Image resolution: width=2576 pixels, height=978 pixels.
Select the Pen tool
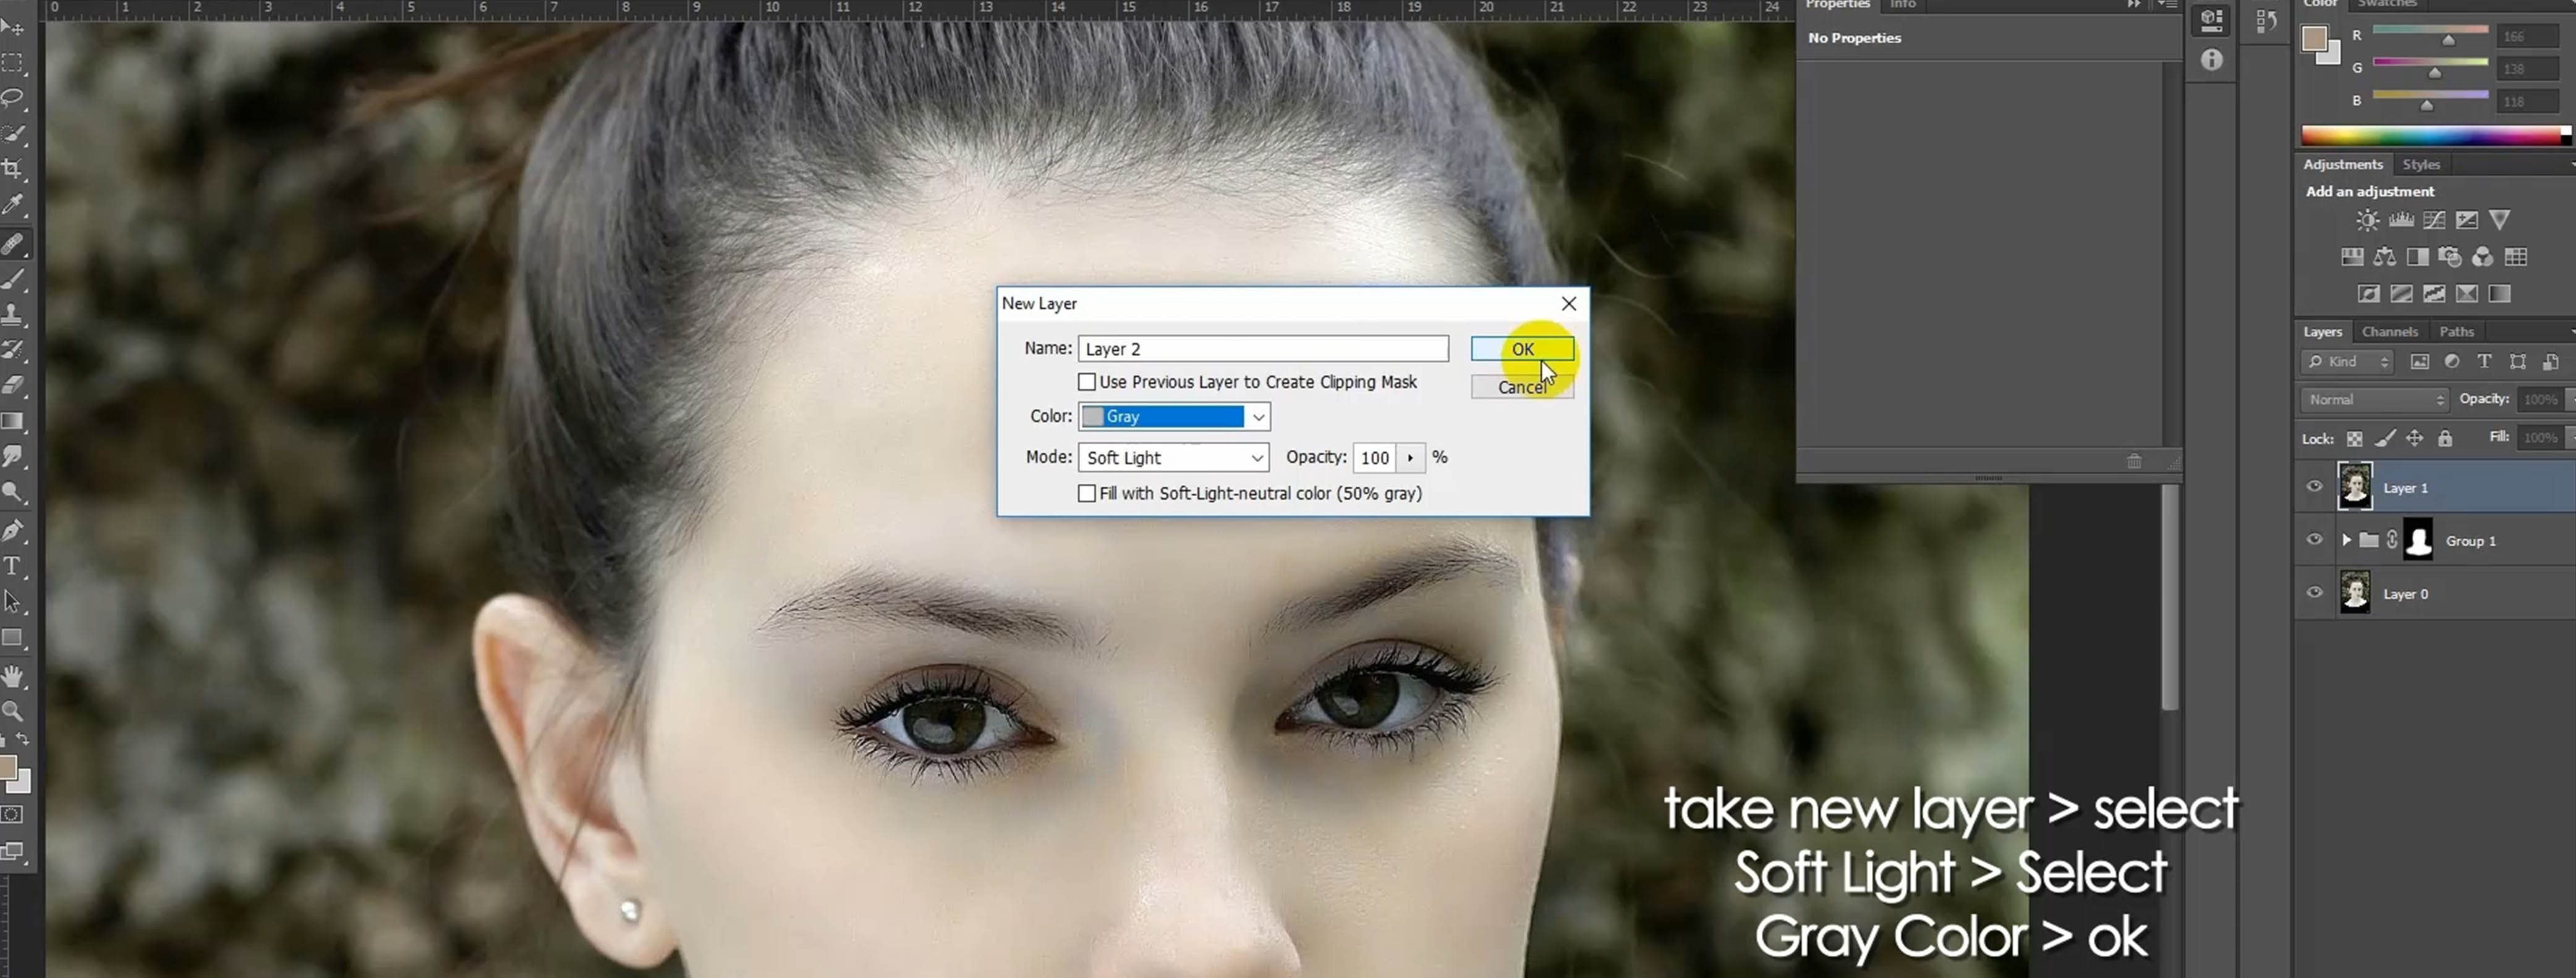pyautogui.click(x=13, y=531)
